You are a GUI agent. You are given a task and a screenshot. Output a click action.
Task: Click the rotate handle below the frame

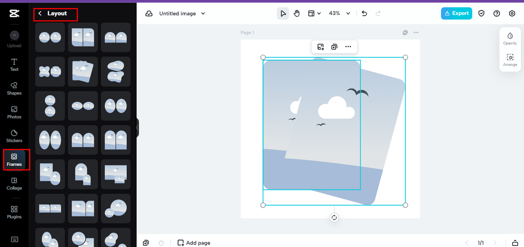click(334, 218)
